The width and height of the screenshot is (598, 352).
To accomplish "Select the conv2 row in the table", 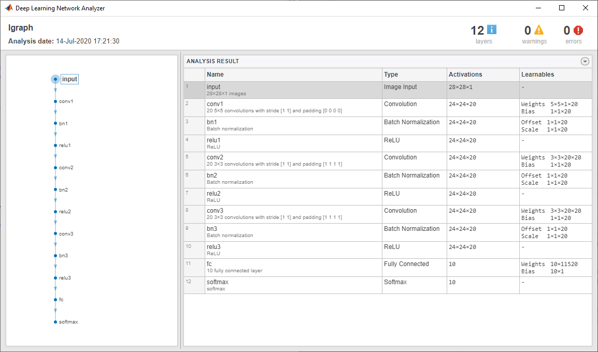I will (x=388, y=161).
